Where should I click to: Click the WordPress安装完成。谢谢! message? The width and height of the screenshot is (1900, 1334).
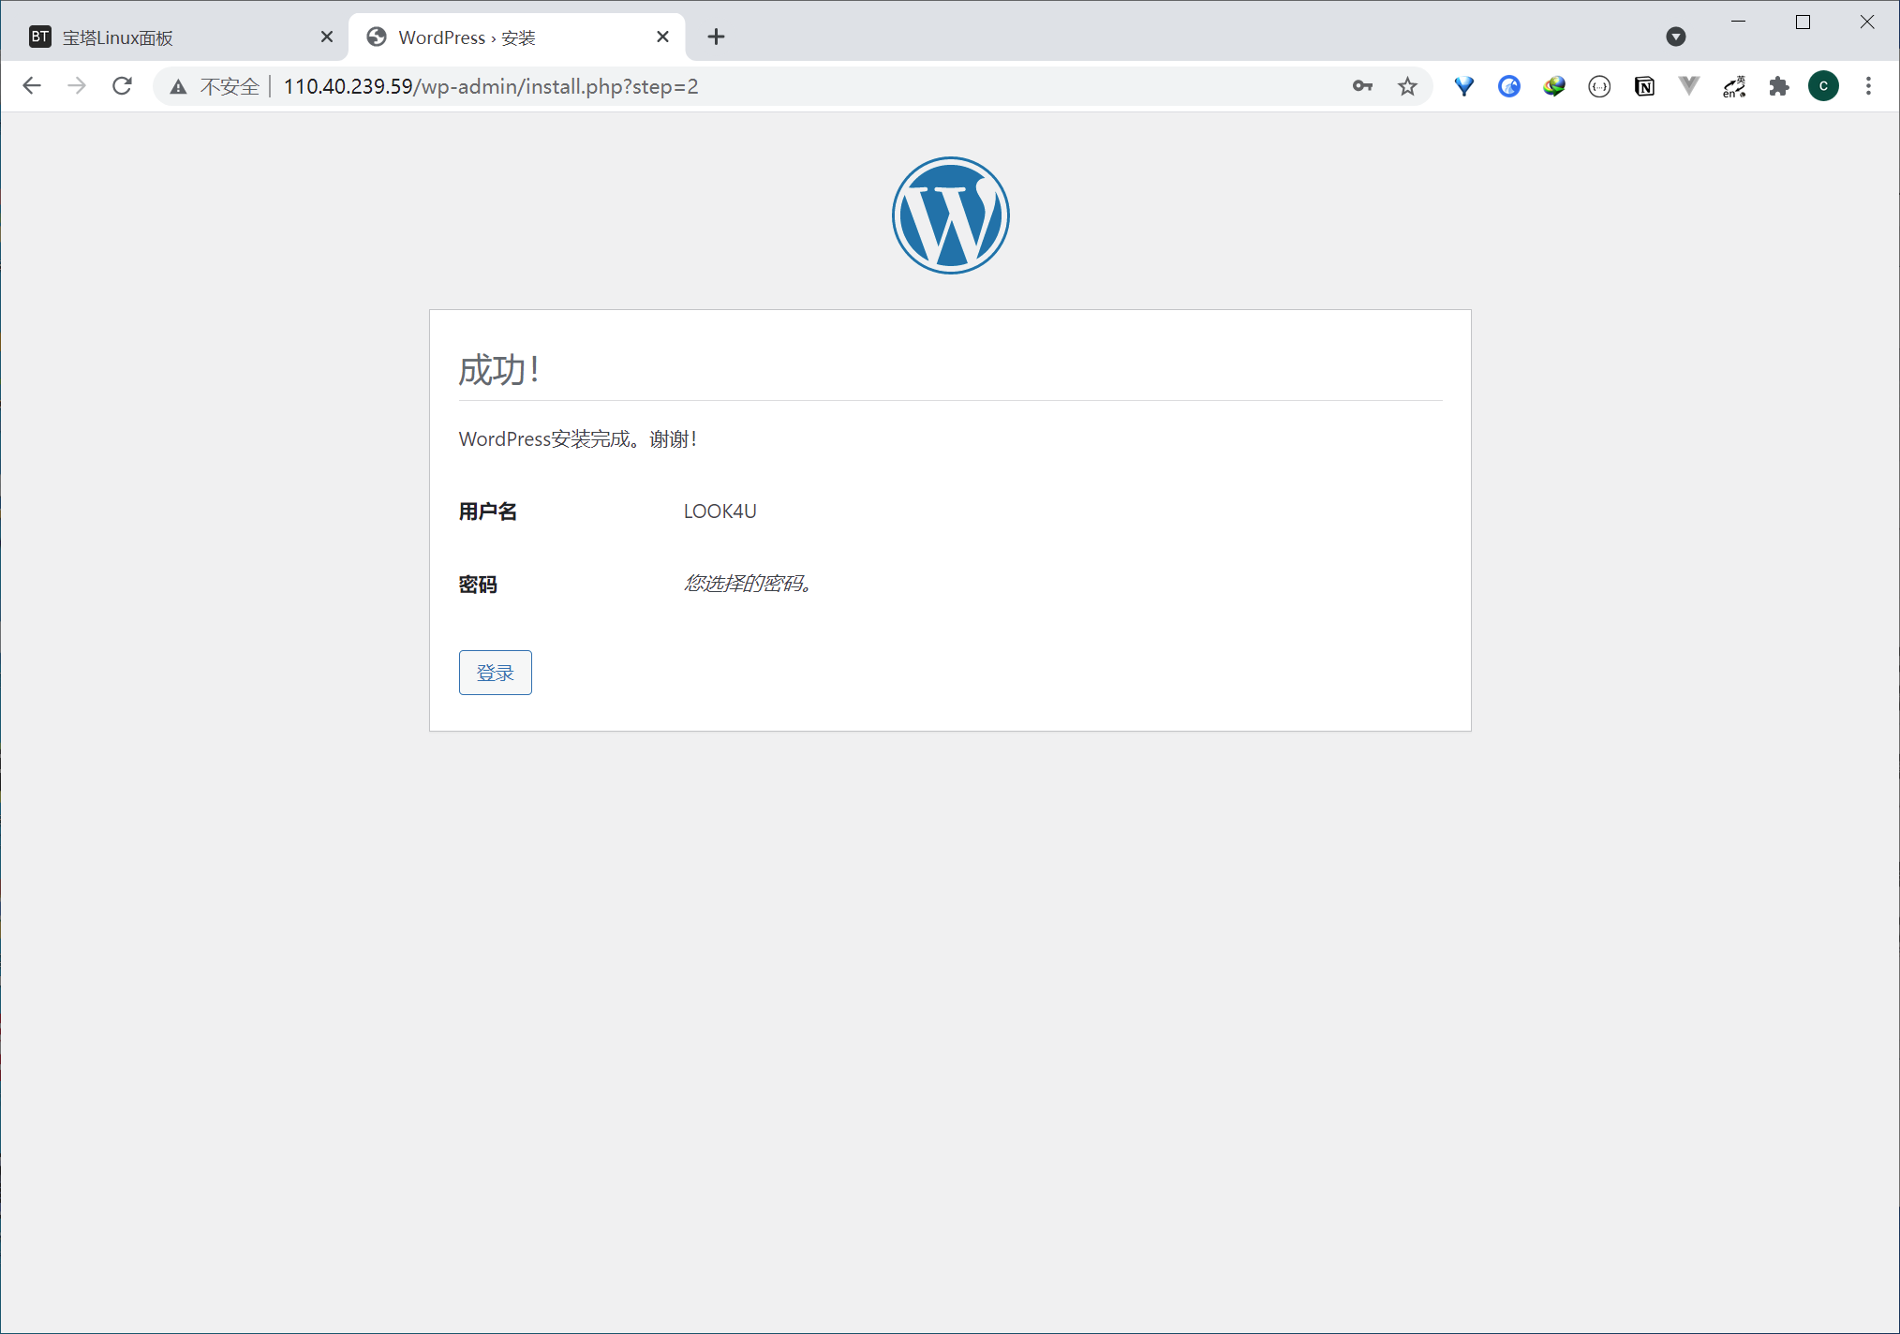(577, 438)
